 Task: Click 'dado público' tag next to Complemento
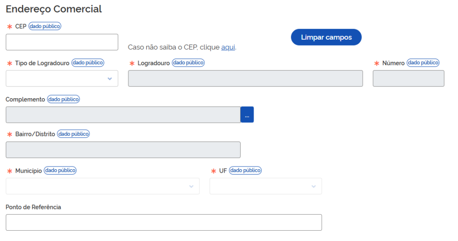point(64,99)
